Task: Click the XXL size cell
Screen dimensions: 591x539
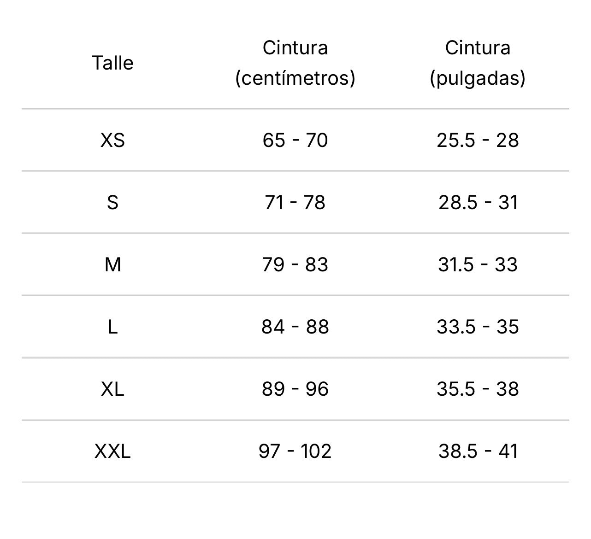Action: [x=112, y=451]
